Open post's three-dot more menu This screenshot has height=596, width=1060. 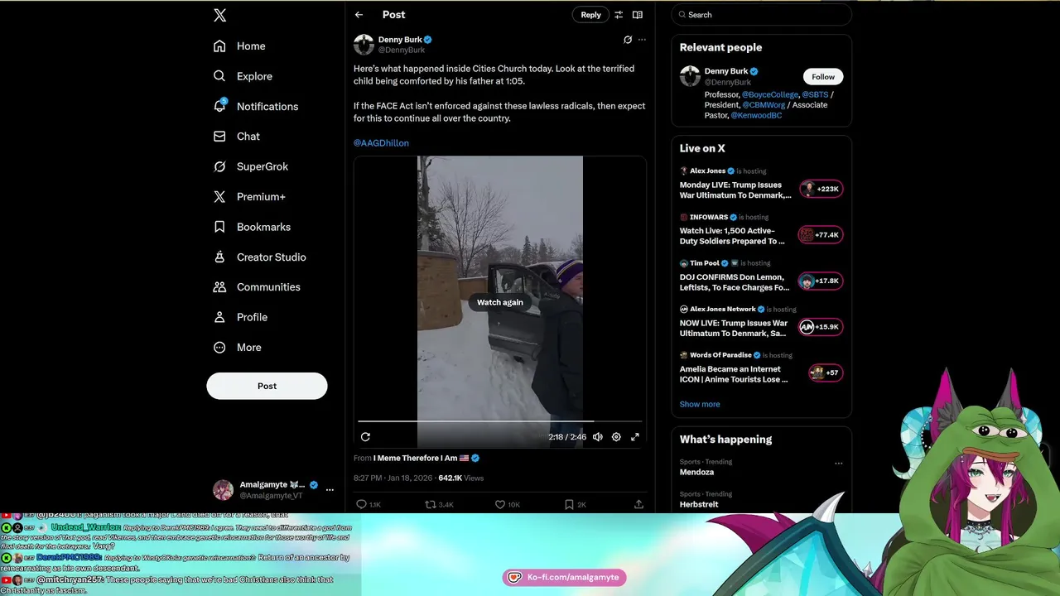point(642,40)
